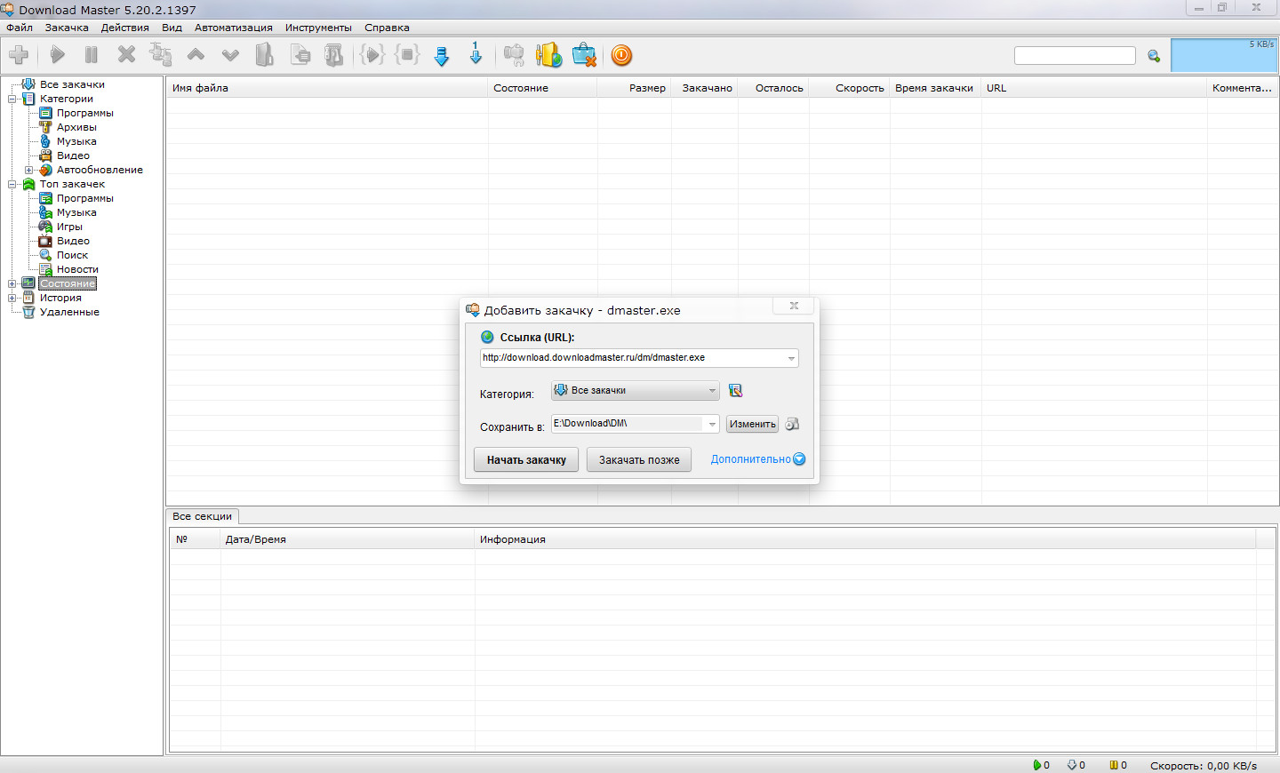Viewport: 1280px width, 773px height.
Task: Click the Закачать позже button
Action: click(x=639, y=459)
